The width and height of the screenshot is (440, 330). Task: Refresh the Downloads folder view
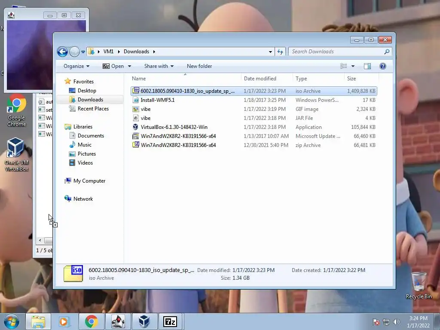[x=280, y=52]
